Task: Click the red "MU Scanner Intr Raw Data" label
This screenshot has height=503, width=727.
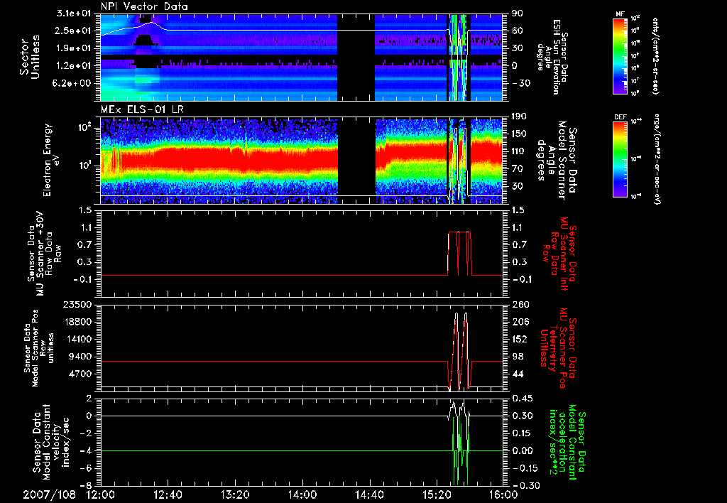Action: tap(559, 254)
